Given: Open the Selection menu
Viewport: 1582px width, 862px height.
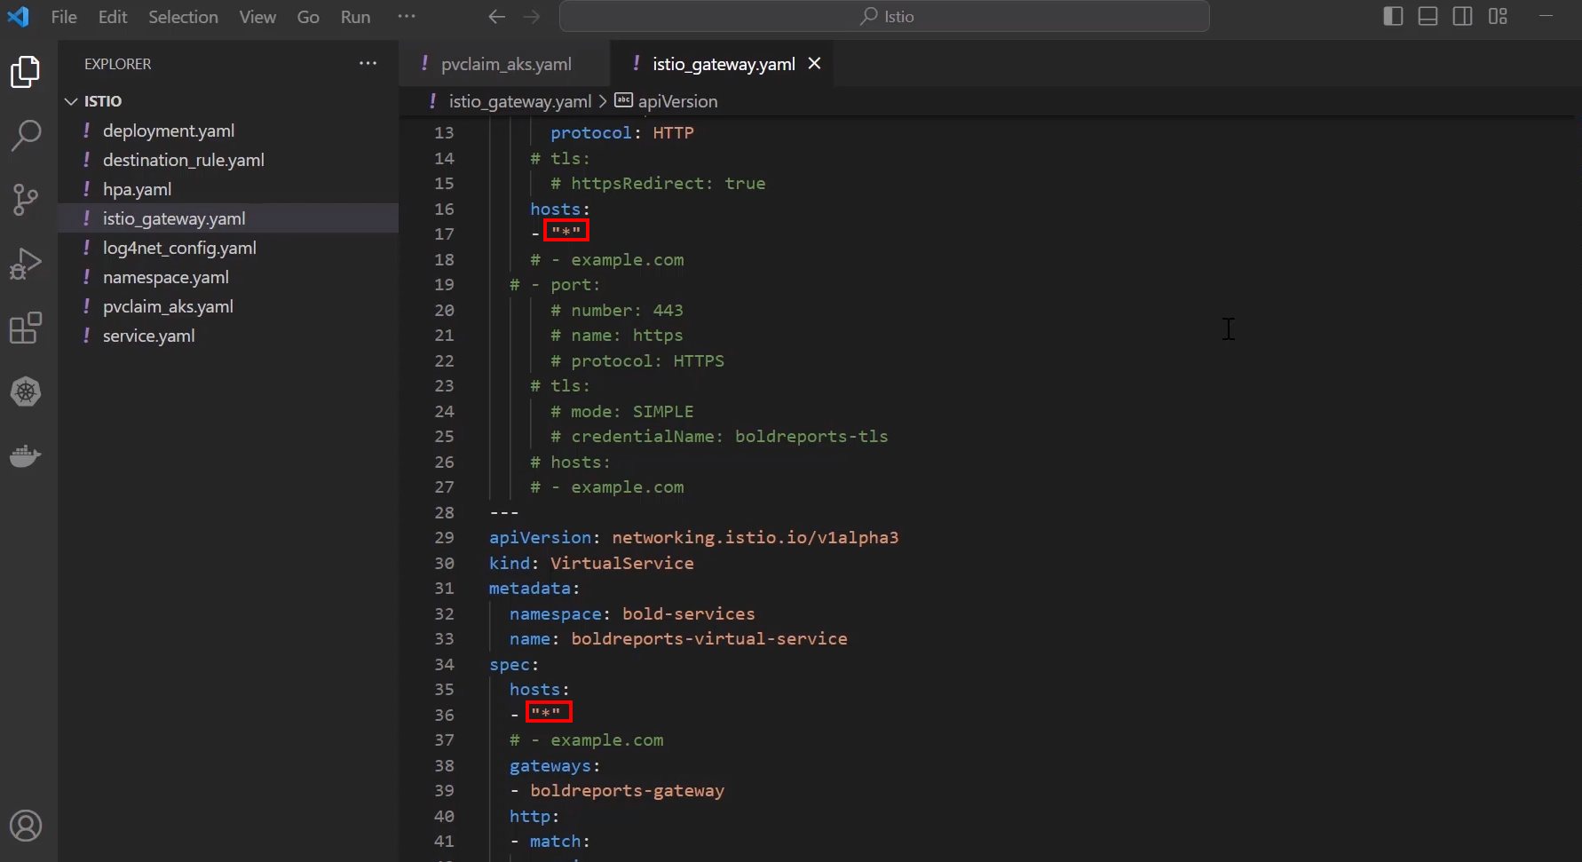Looking at the screenshot, I should click(x=183, y=17).
